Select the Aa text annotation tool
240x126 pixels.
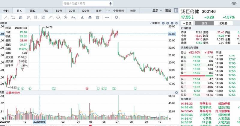tap(73, 17)
